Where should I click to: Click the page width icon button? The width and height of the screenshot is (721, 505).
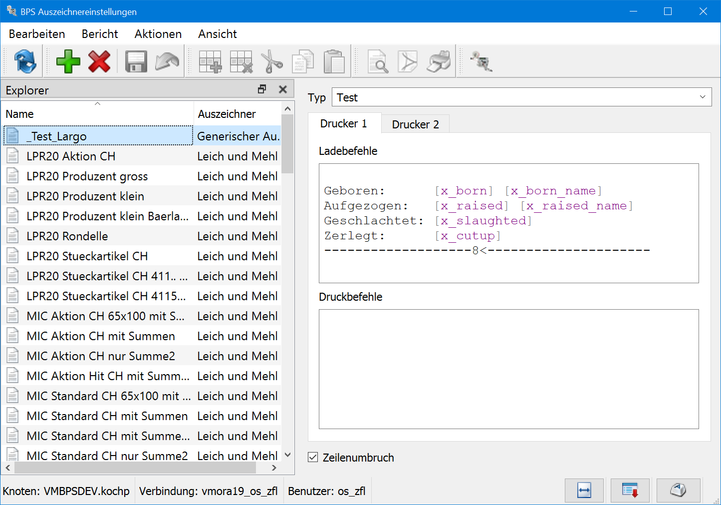pos(584,490)
